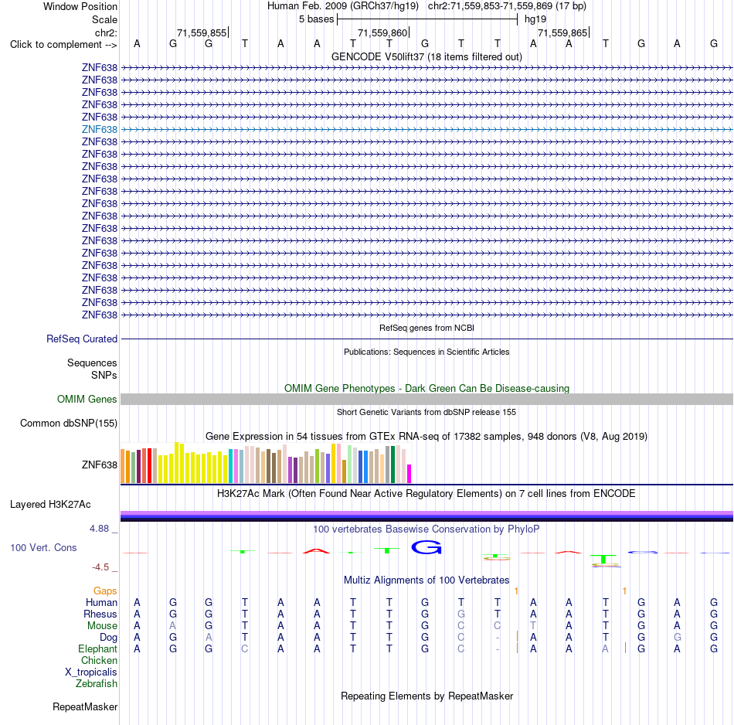The image size is (734, 725).
Task: Select the Zebrafish species label
Action: (97, 684)
